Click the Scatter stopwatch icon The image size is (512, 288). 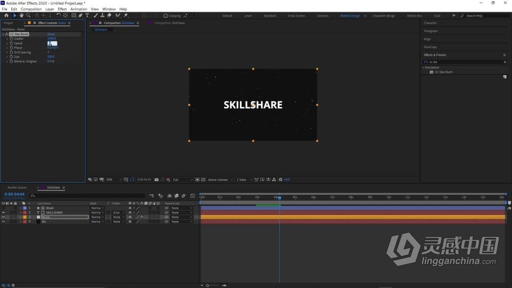[x=11, y=38]
